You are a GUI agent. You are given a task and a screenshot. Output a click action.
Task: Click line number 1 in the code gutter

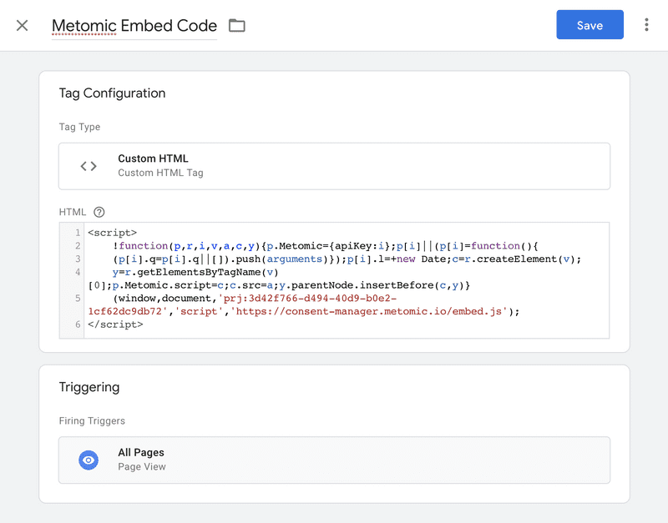pyautogui.click(x=78, y=233)
